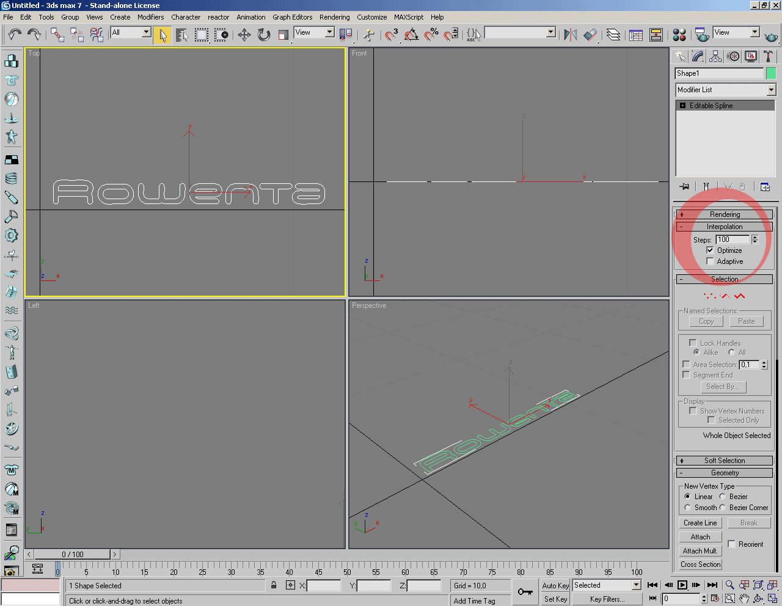Open the Mirror tool
782x606 pixels.
[571, 35]
